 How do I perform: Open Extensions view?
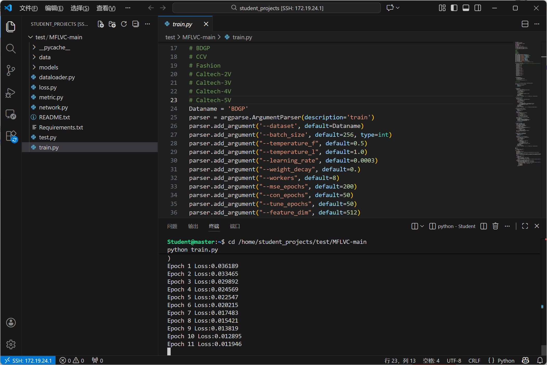pyautogui.click(x=11, y=136)
